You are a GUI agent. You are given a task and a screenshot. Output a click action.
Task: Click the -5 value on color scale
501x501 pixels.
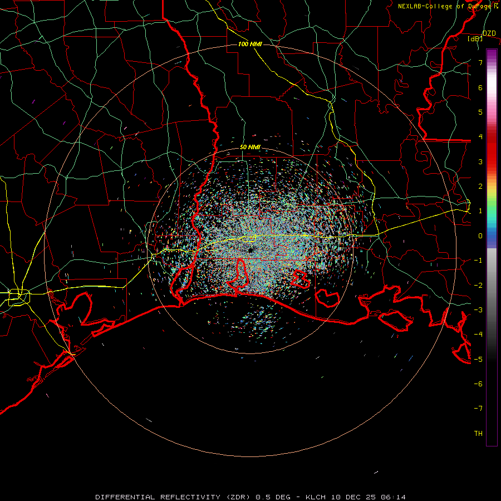[x=478, y=359]
